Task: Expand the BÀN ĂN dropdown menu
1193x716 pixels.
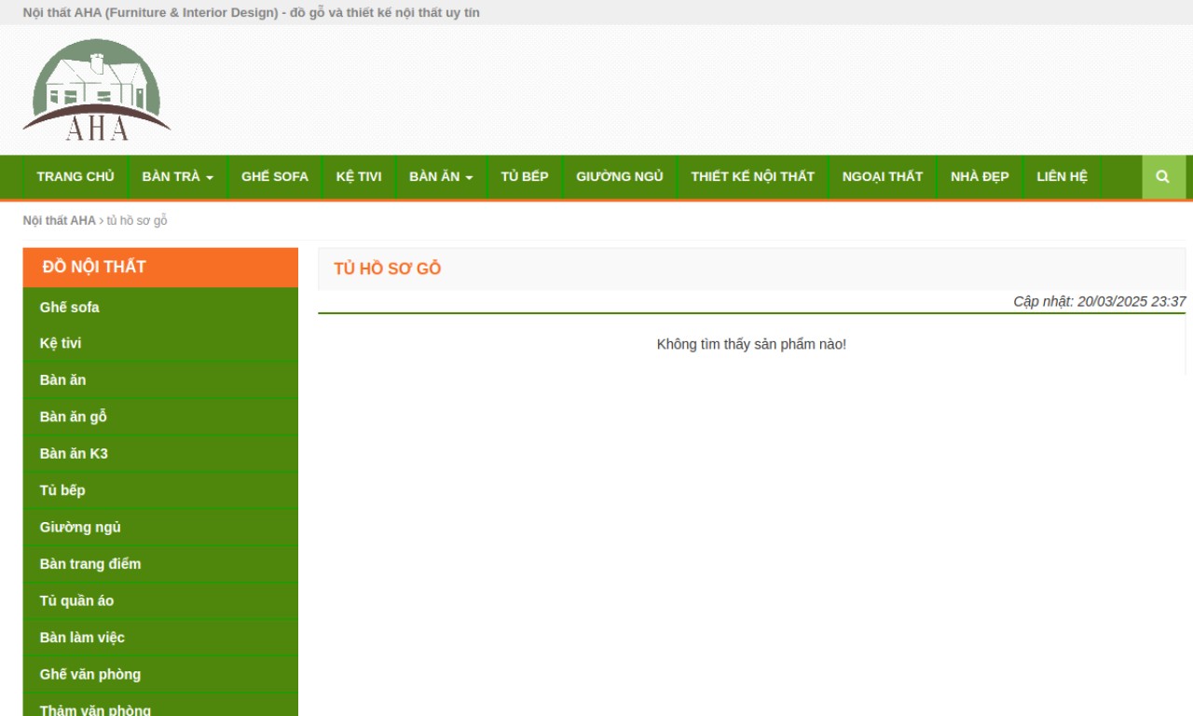Action: (441, 177)
